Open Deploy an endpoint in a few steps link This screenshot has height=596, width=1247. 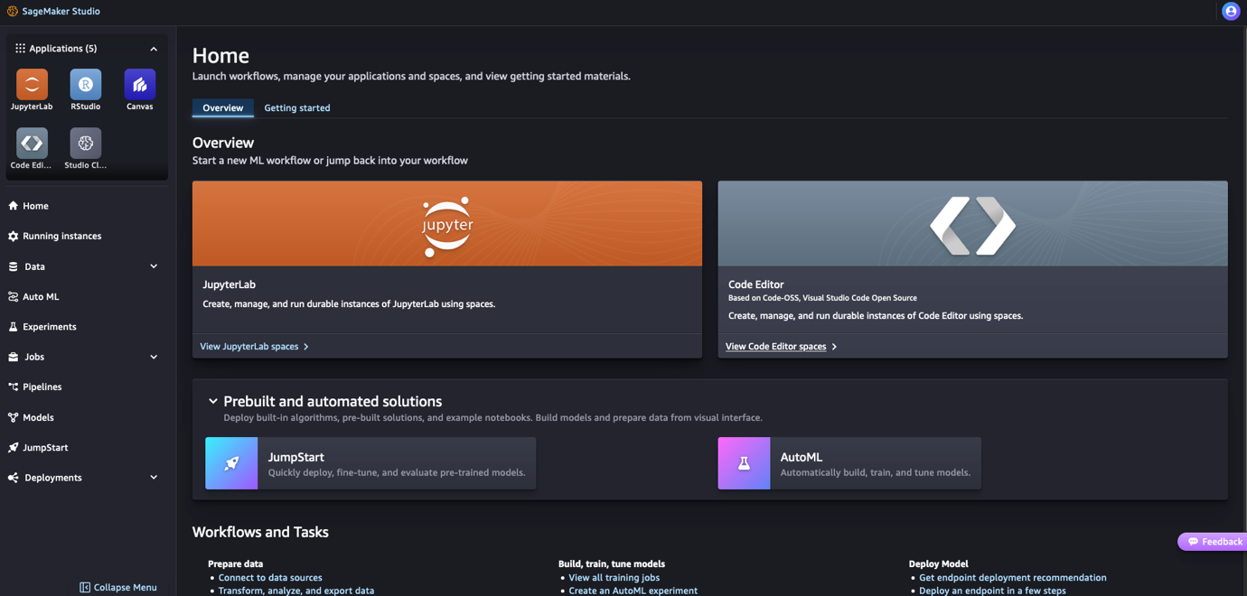(993, 591)
